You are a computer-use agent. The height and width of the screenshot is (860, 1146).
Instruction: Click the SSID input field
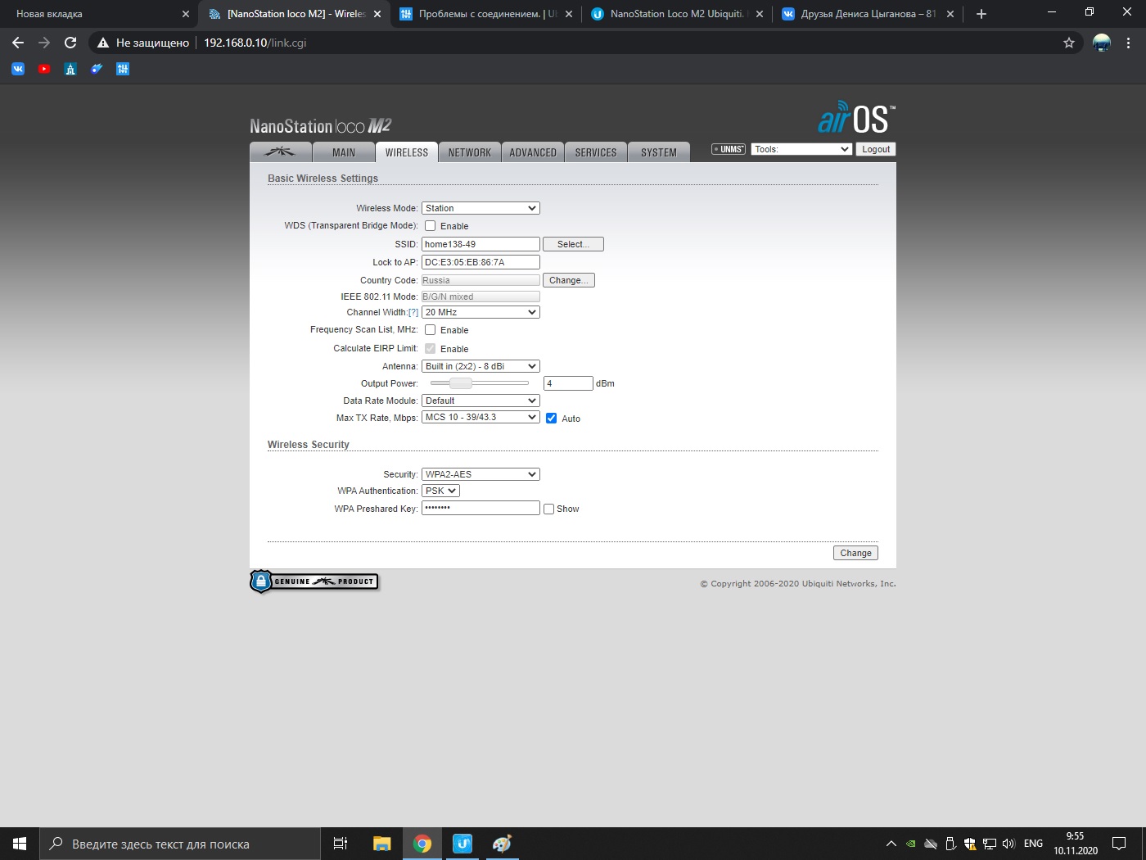481,244
